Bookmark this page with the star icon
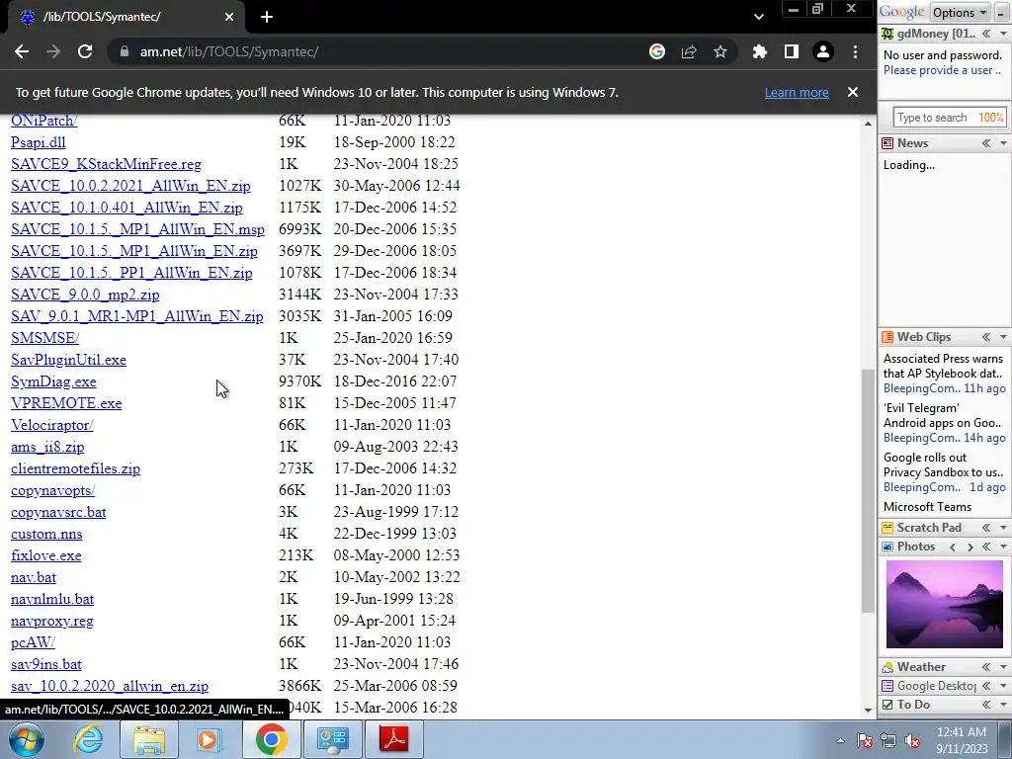The height and width of the screenshot is (759, 1012). pyautogui.click(x=720, y=51)
